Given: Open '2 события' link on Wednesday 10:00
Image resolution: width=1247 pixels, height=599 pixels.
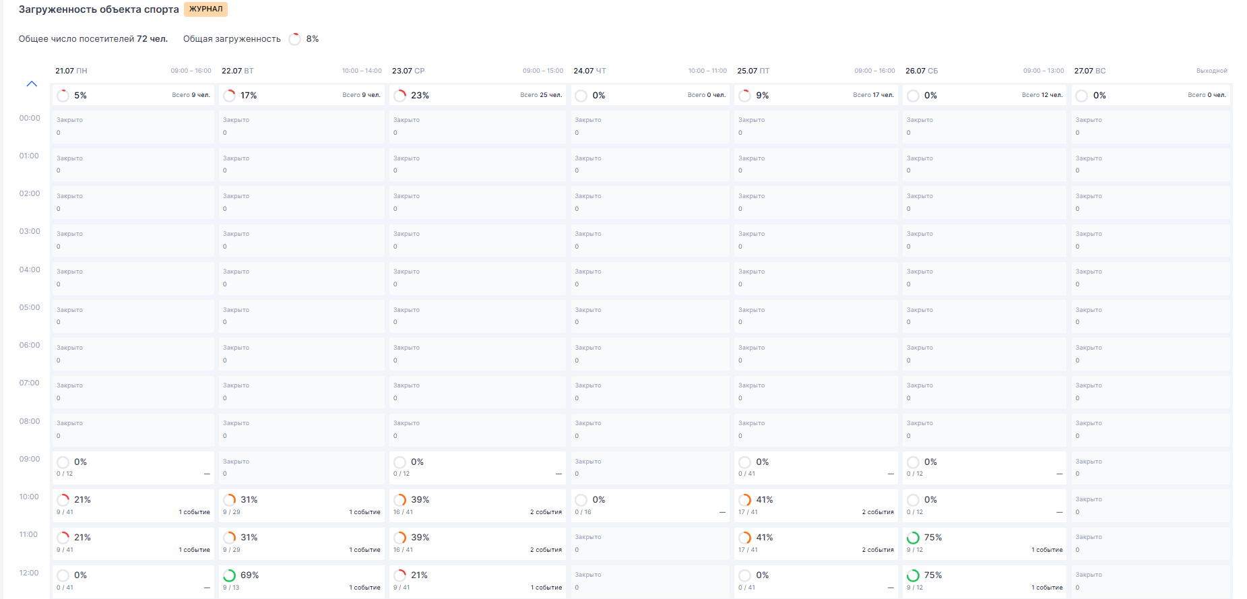Looking at the screenshot, I should [x=546, y=512].
